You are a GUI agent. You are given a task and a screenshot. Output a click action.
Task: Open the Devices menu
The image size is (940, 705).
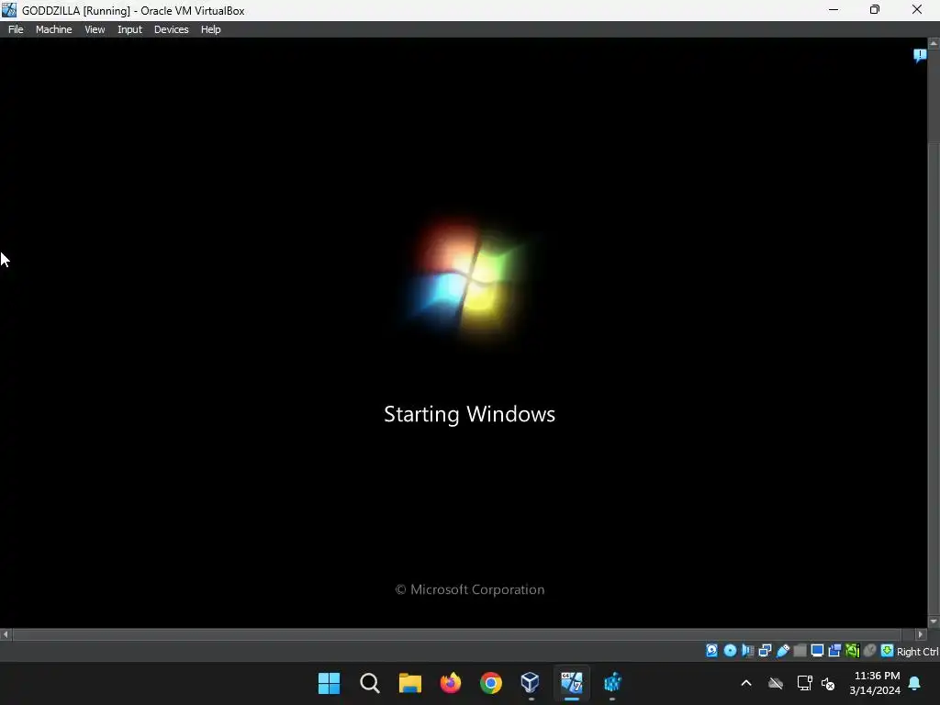coord(171,29)
